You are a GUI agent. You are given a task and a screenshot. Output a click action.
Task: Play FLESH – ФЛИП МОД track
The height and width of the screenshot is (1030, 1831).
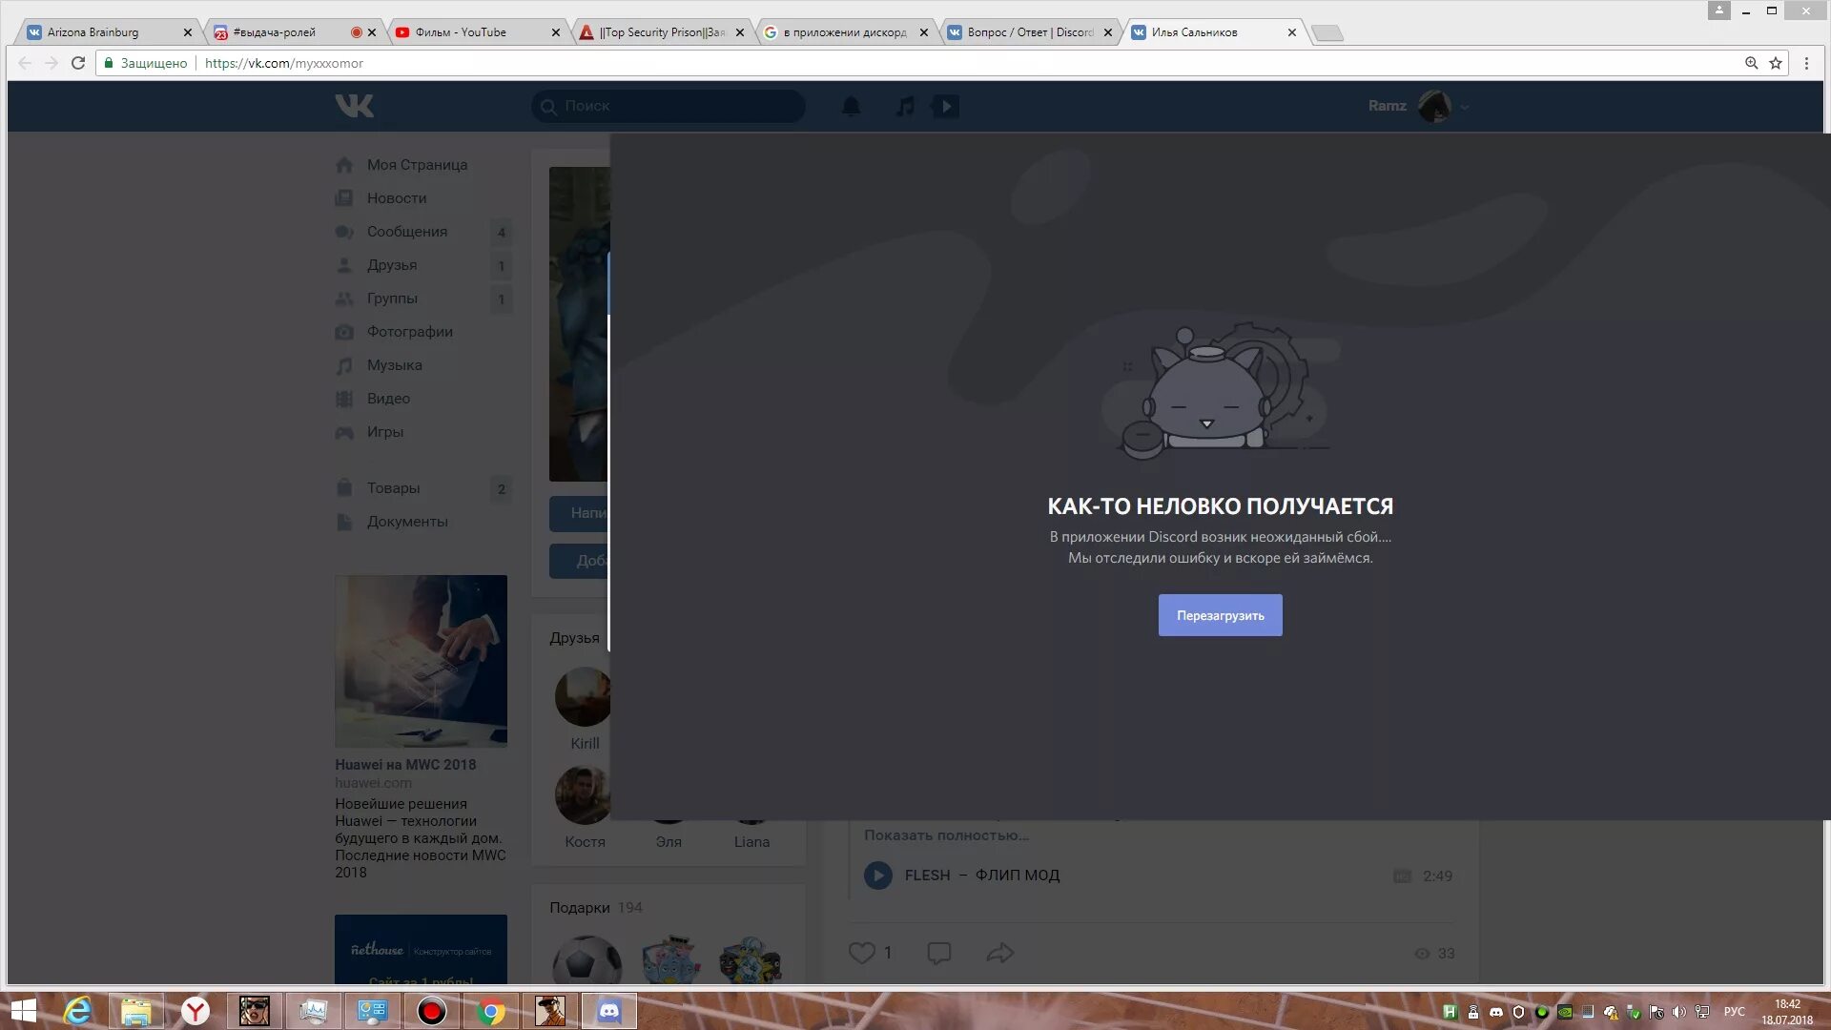pyautogui.click(x=878, y=875)
